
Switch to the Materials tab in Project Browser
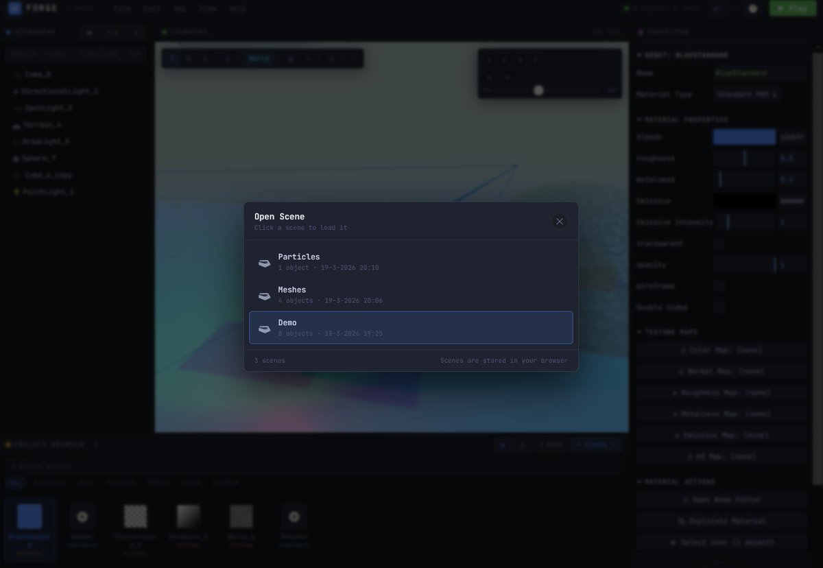(51, 482)
